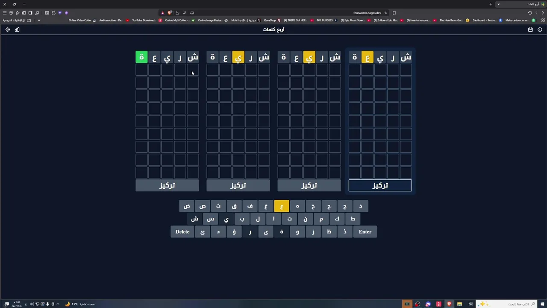Tap the ش key on keyboard
The image size is (547, 308).
tap(194, 219)
